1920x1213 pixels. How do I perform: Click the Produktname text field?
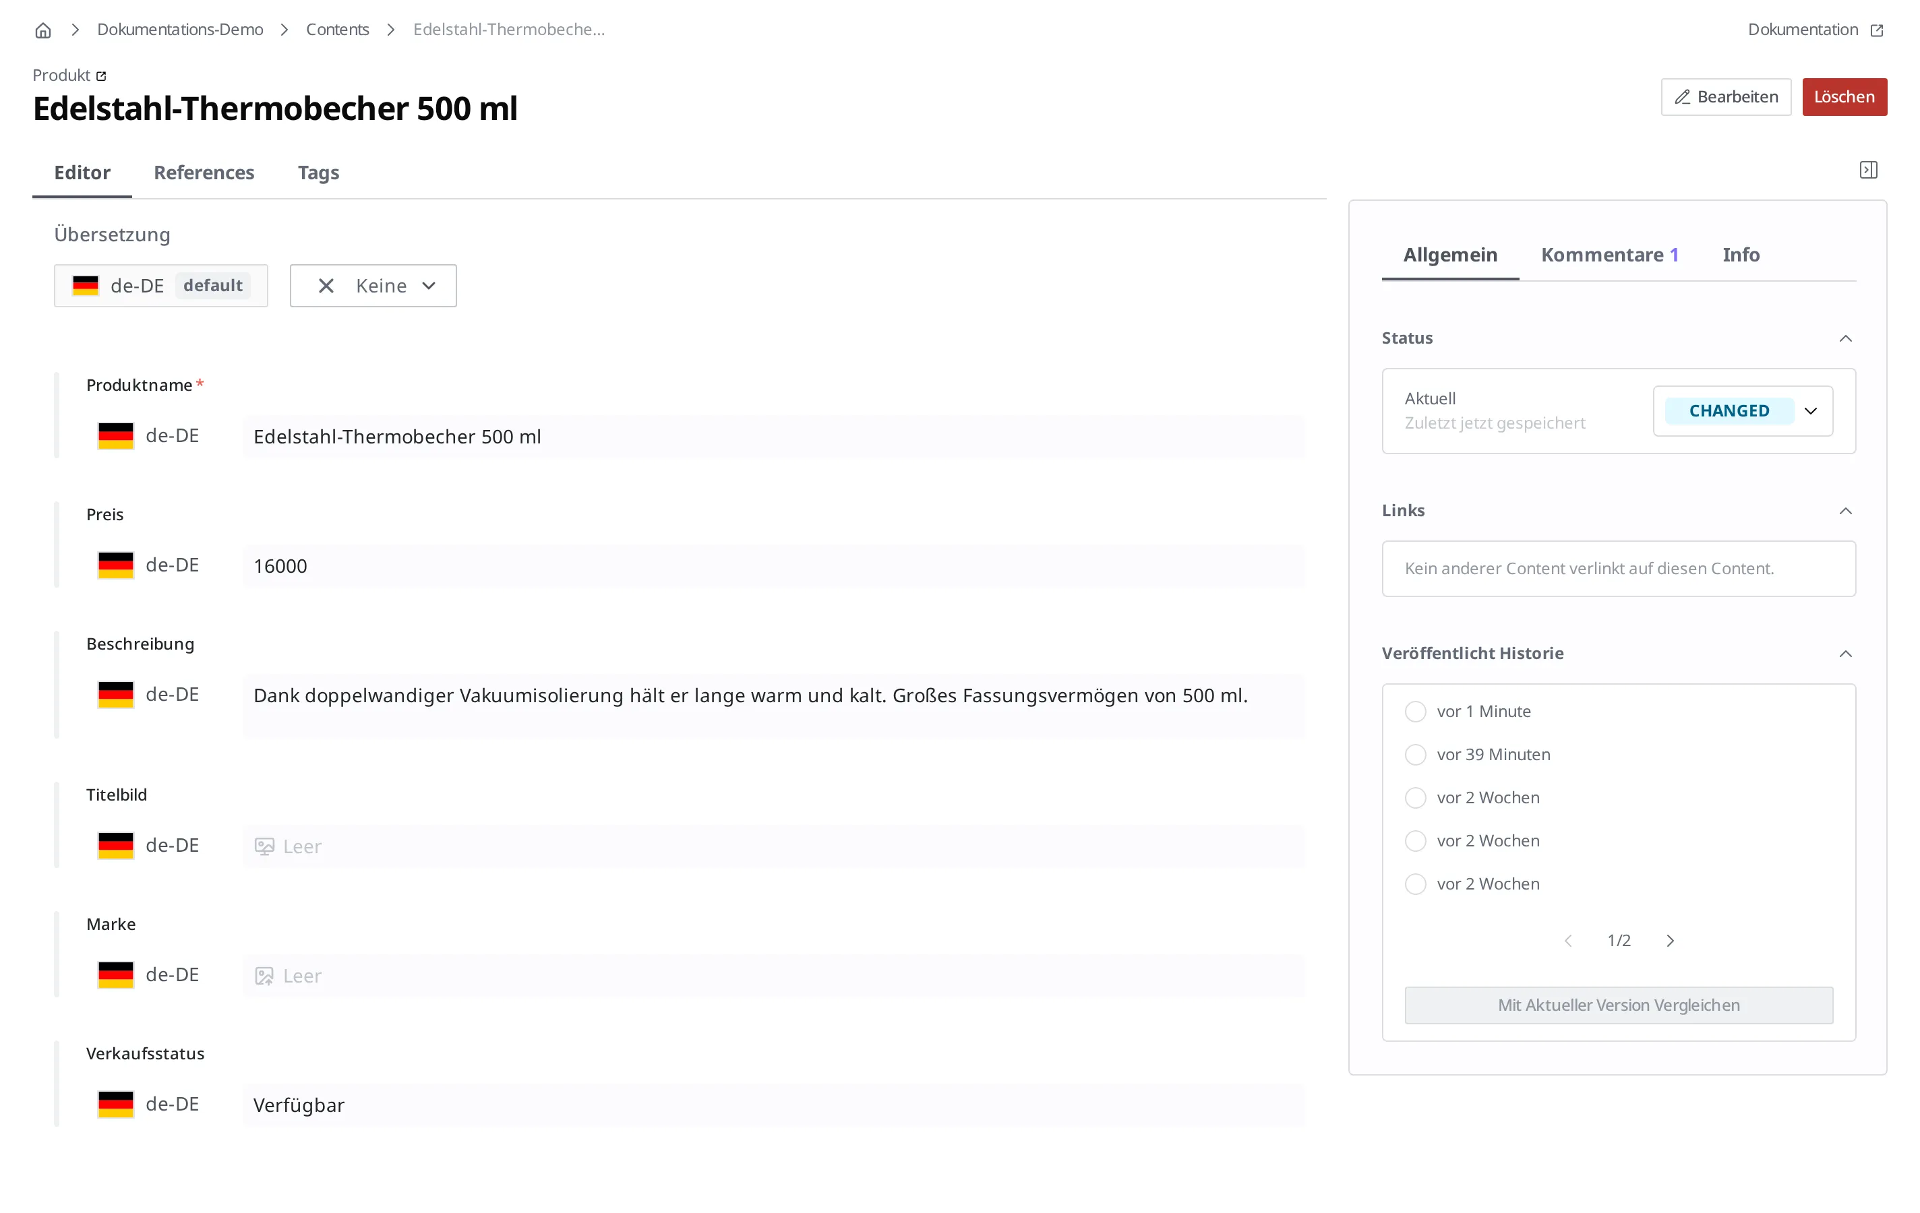tap(773, 437)
